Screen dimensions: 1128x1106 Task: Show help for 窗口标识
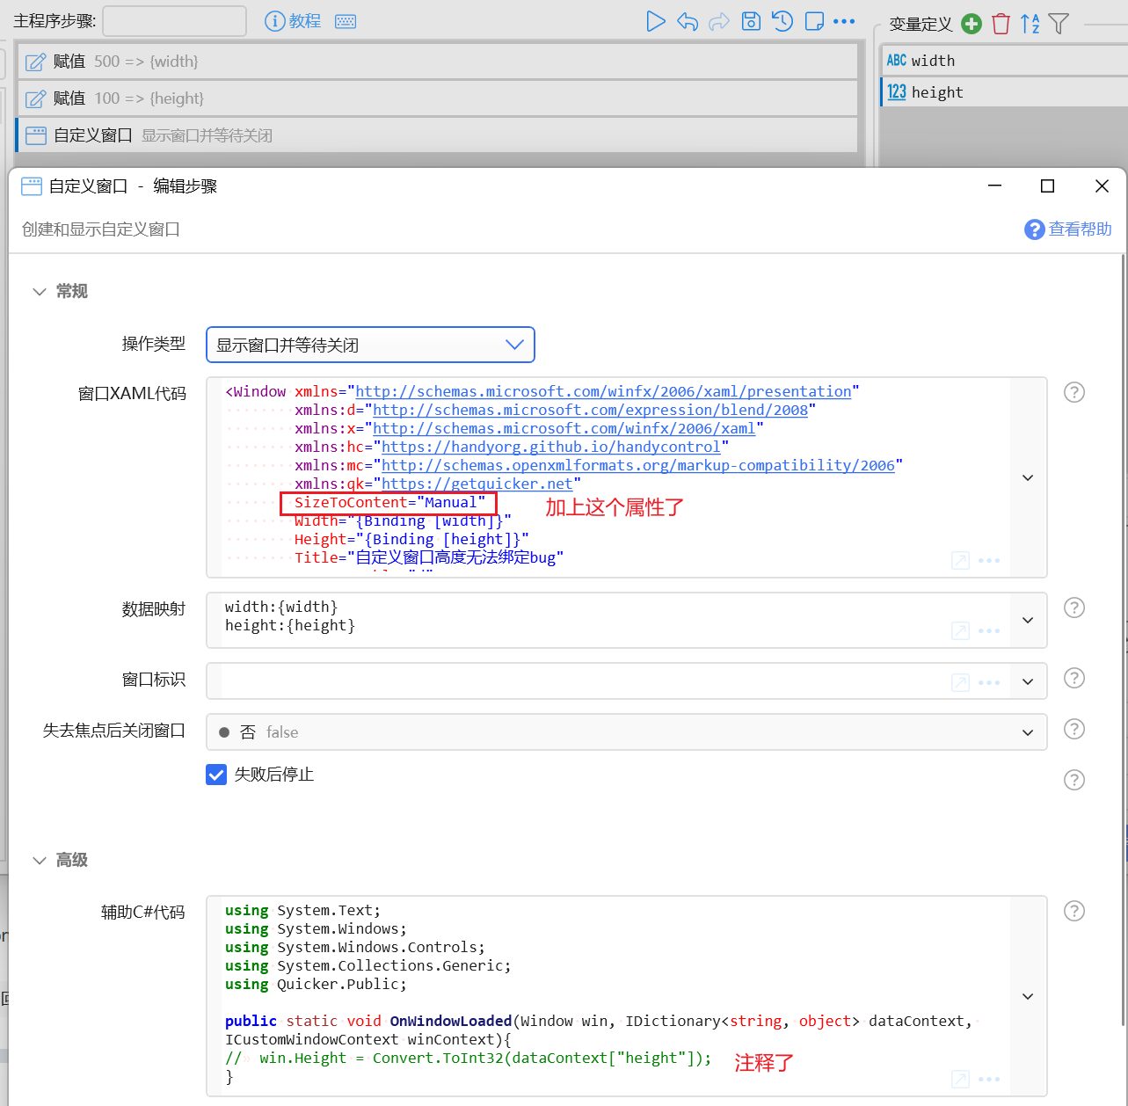(1074, 678)
